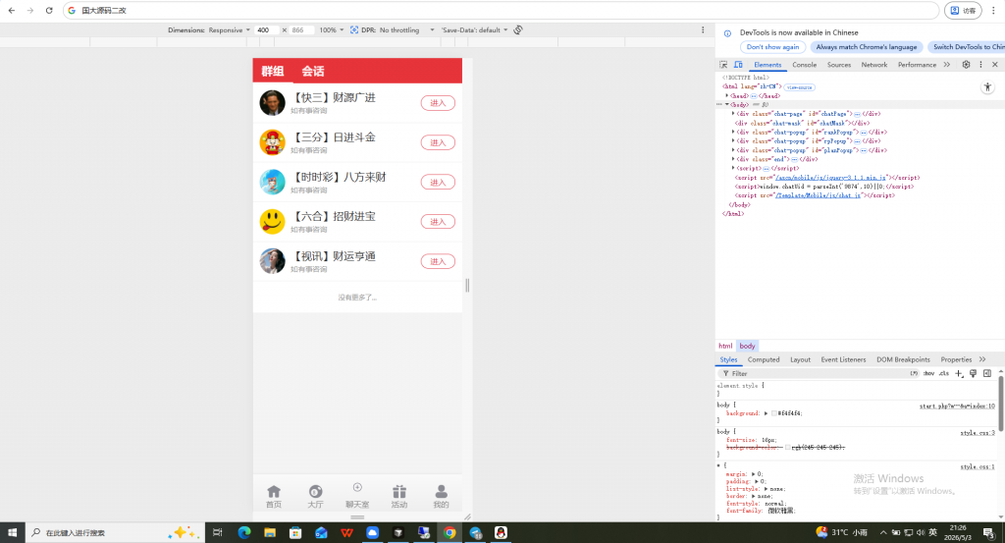Open the device toolbar more options menu
1005x543 pixels.
coord(703,30)
